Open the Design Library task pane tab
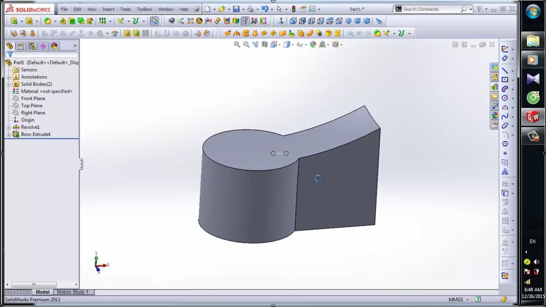The height and width of the screenshot is (307, 546). tap(494, 87)
